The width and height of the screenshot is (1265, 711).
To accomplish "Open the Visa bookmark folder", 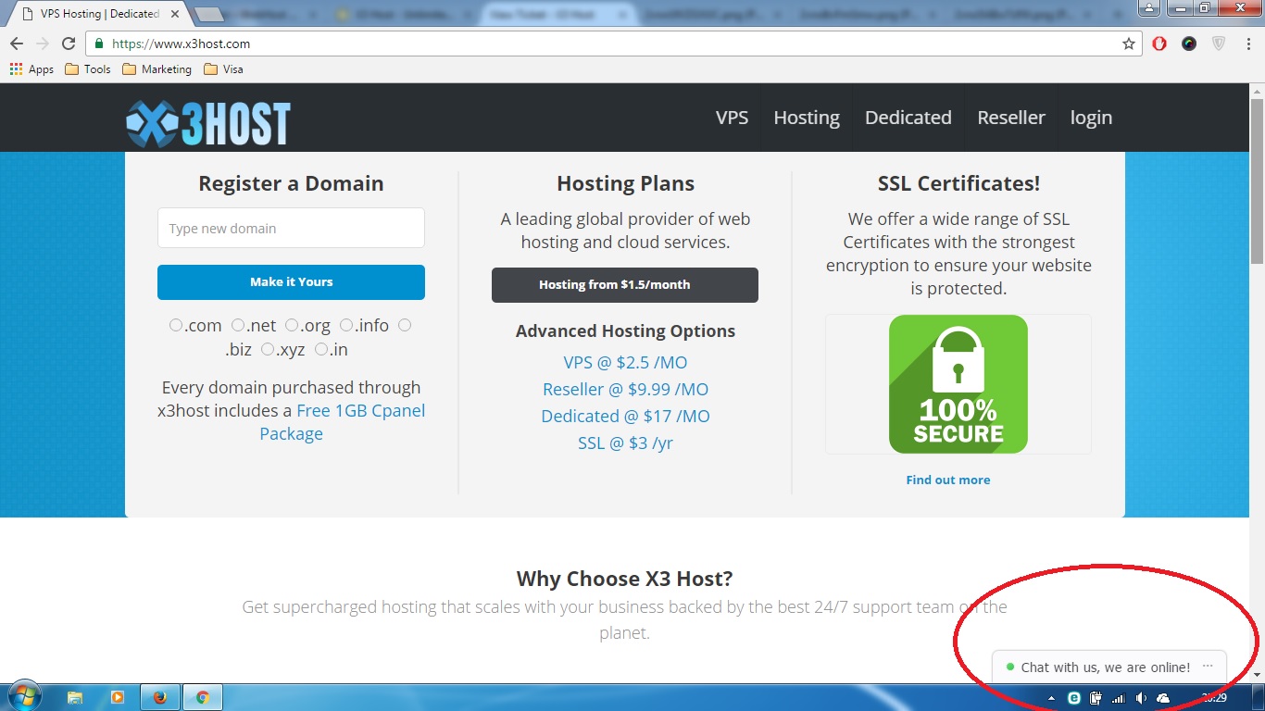I will click(x=223, y=69).
